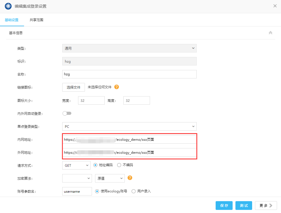Image resolution: width=281 pixels, height=213 pixels.
Task: Collapse the 基本信息 section with double-chevron icon
Action: click(x=271, y=33)
